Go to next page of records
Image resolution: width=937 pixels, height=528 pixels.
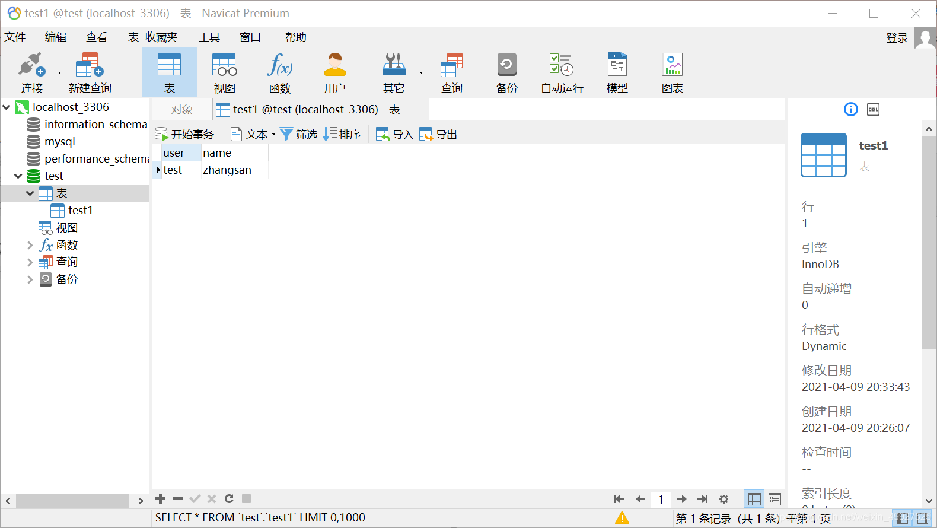pos(682,500)
